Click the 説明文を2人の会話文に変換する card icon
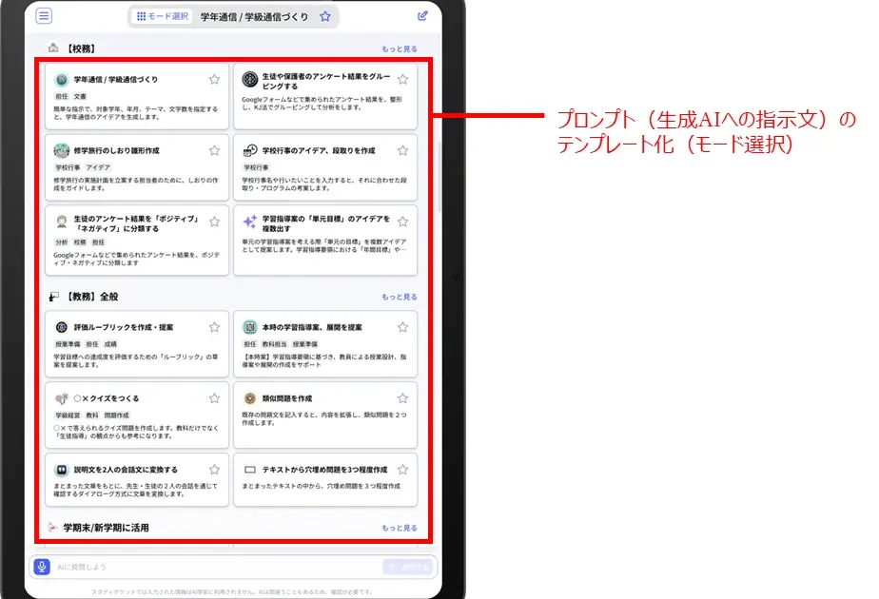Screen dimensions: 879x599 (61, 470)
